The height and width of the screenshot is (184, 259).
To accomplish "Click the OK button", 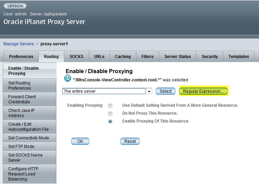I will click(80, 141).
